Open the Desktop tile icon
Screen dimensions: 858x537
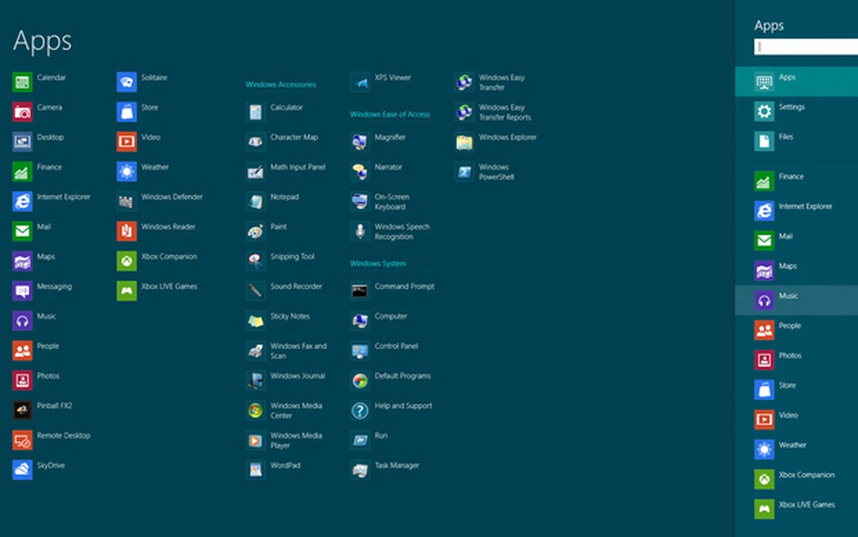pos(23,142)
